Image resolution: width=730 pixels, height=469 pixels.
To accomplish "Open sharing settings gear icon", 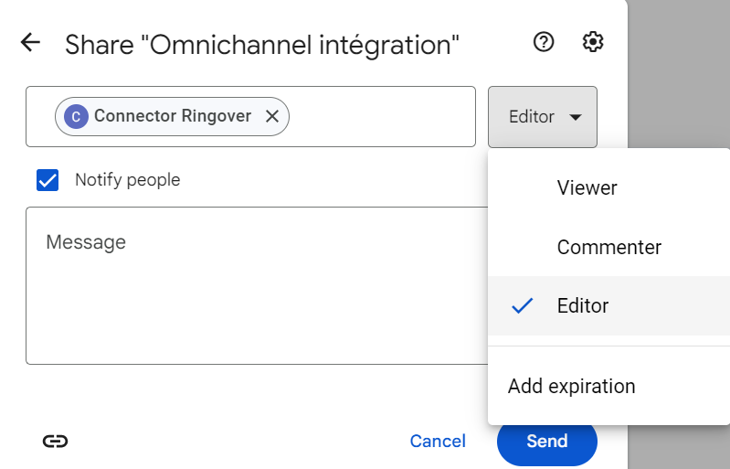I will 593,42.
